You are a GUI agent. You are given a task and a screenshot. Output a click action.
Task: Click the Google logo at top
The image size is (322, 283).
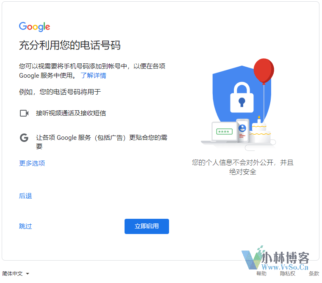pyautogui.click(x=34, y=27)
